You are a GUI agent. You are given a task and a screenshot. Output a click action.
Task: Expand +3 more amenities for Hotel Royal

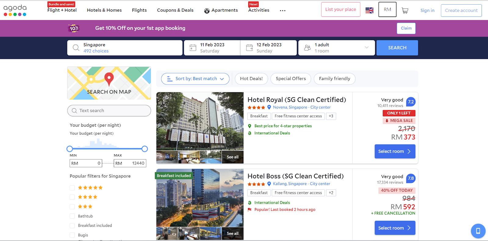pos(331,116)
